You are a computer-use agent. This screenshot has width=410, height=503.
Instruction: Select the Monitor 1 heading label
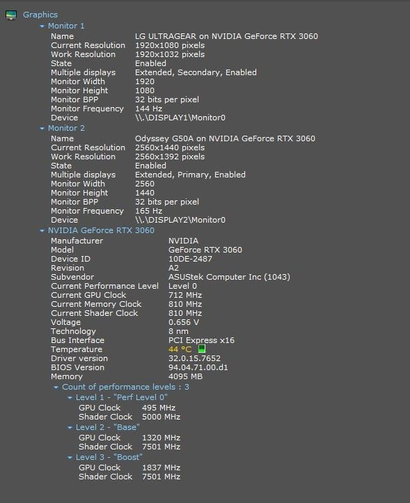66,26
